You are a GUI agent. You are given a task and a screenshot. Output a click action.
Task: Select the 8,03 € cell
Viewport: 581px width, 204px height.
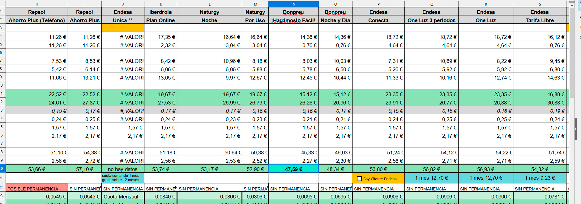(294, 61)
